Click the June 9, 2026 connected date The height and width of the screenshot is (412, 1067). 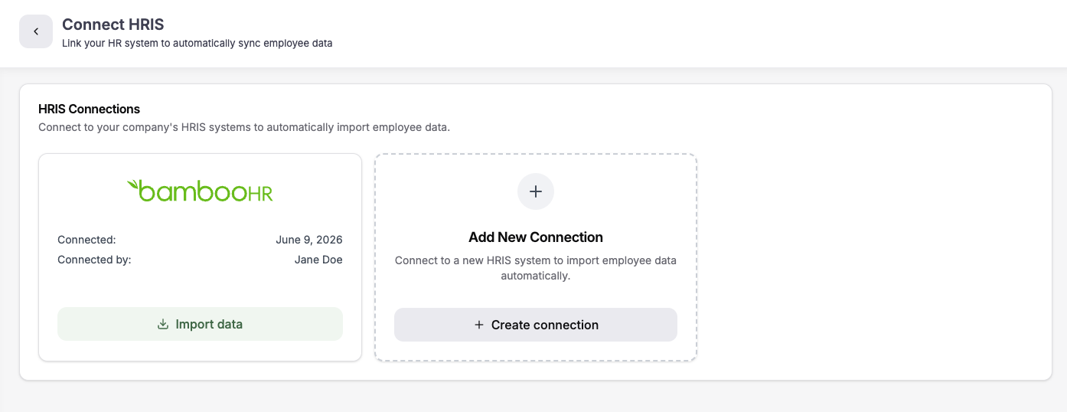[309, 240]
